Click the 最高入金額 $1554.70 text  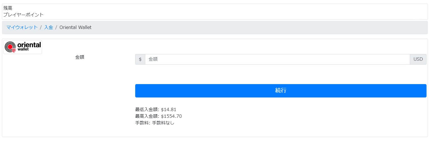tap(158, 116)
